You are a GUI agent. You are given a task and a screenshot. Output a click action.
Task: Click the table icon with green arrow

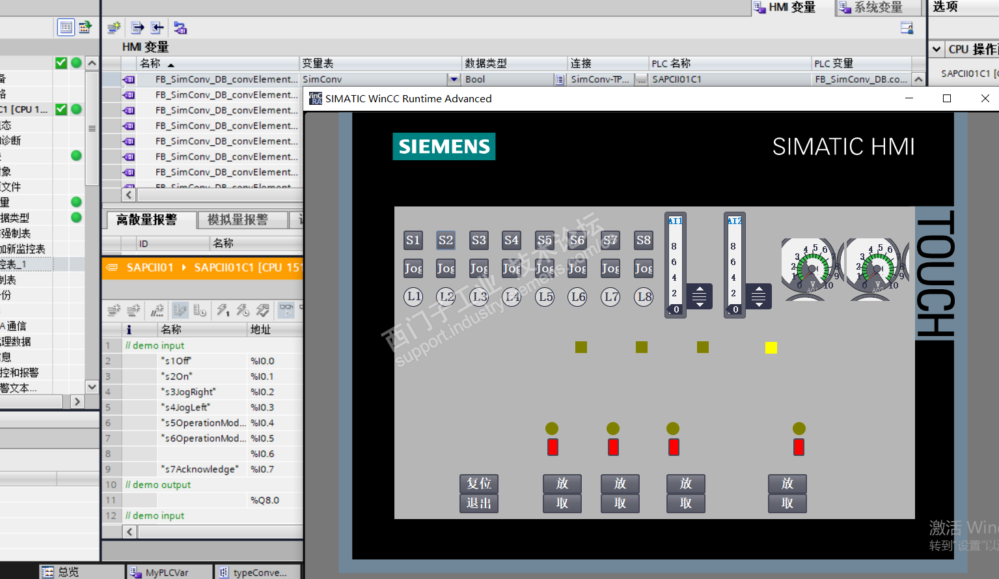pyautogui.click(x=85, y=27)
